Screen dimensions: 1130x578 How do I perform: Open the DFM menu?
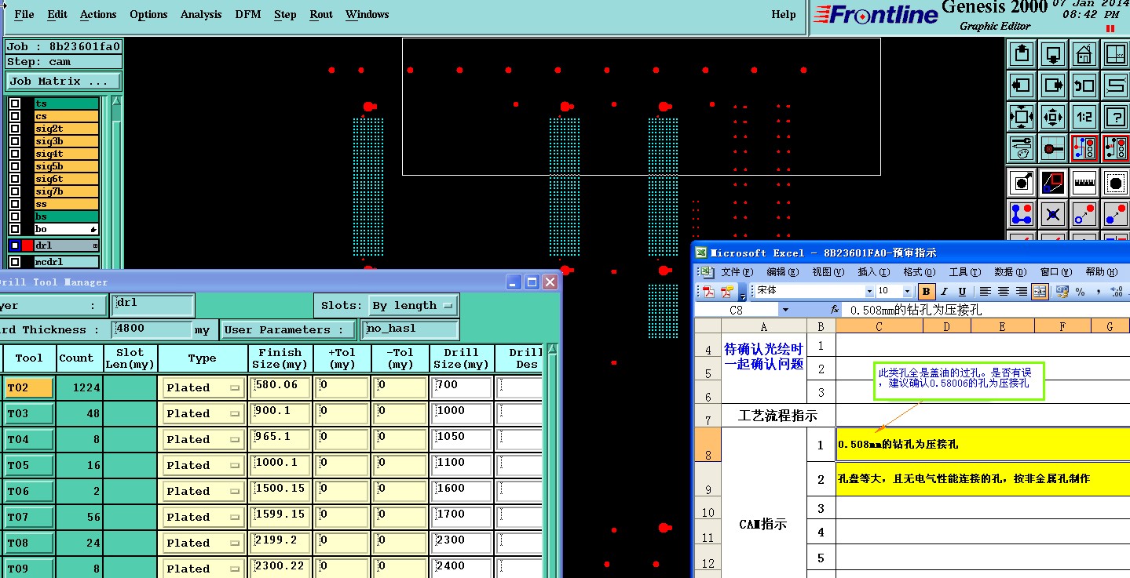tap(248, 14)
